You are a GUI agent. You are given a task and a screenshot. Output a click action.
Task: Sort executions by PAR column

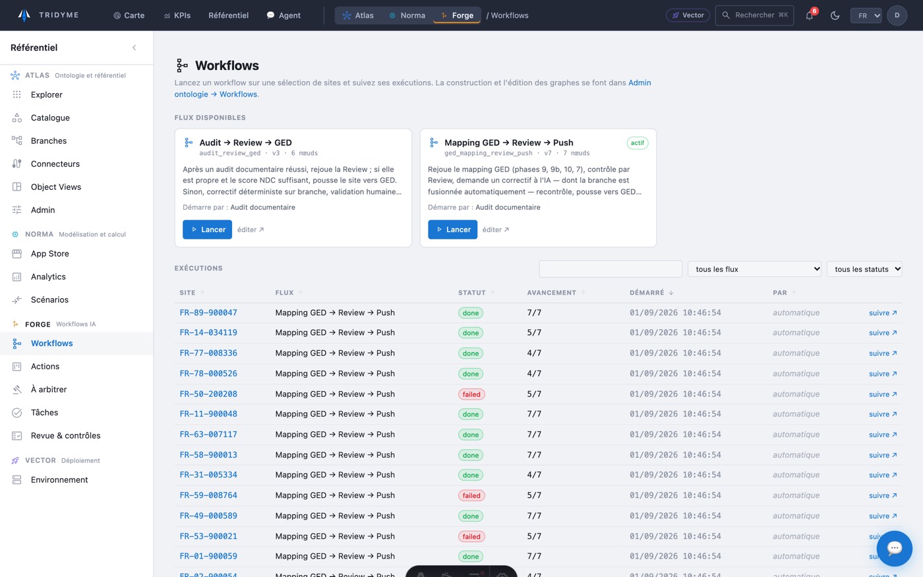tap(785, 293)
